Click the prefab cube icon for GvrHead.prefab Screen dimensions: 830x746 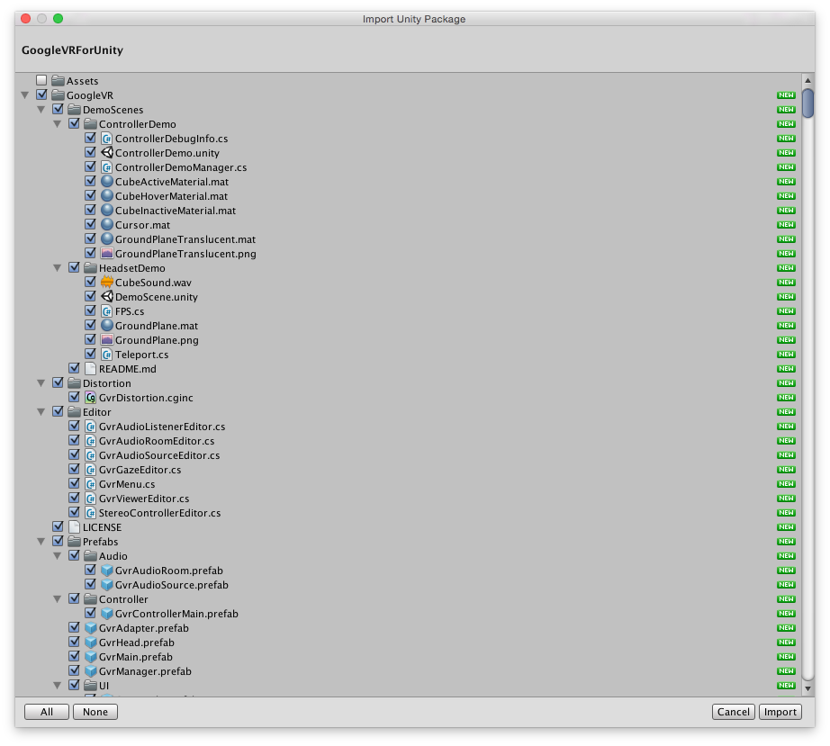[x=91, y=643]
